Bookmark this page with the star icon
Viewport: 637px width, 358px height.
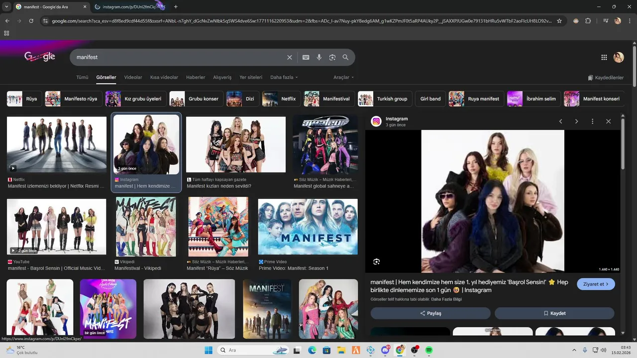[559, 21]
